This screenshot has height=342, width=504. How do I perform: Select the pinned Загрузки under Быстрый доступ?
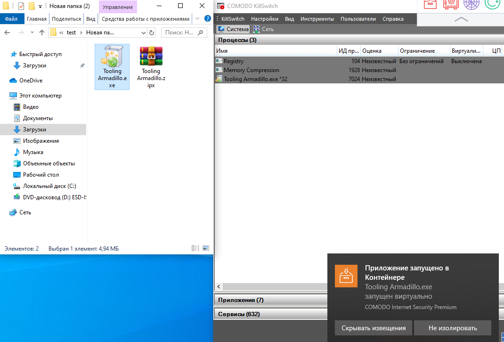(34, 65)
